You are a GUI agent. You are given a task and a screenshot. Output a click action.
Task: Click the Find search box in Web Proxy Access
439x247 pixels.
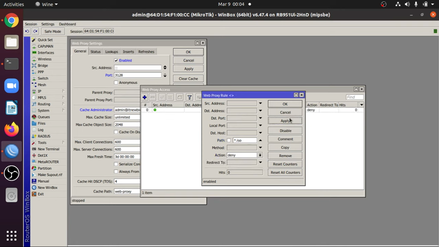click(355, 97)
